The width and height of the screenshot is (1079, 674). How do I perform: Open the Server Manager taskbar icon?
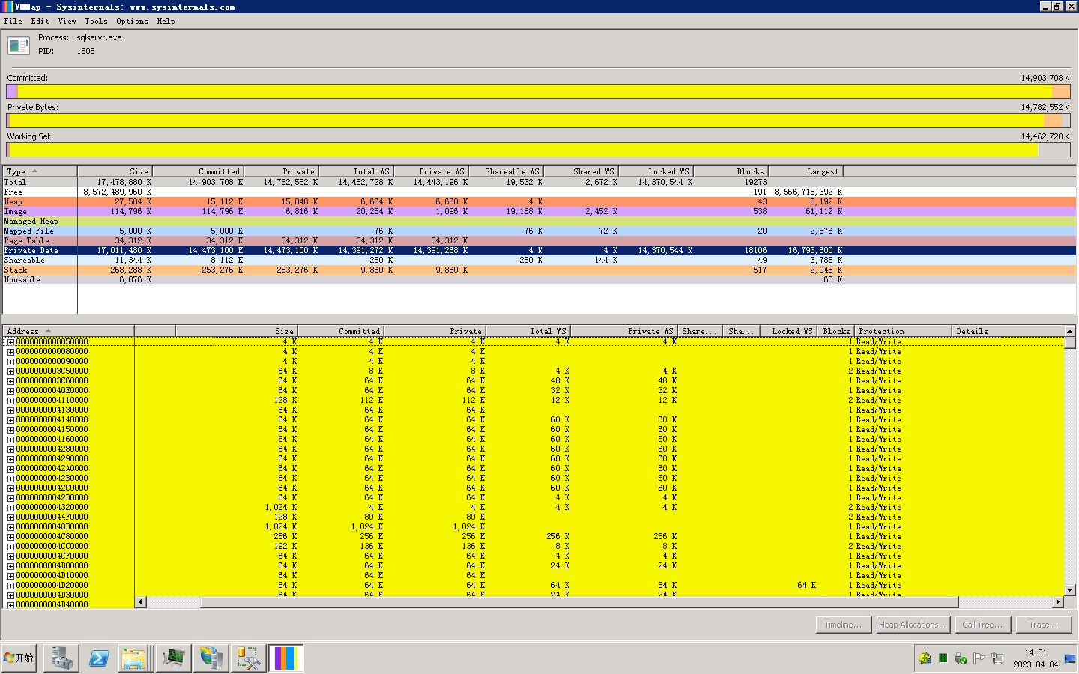coord(61,658)
